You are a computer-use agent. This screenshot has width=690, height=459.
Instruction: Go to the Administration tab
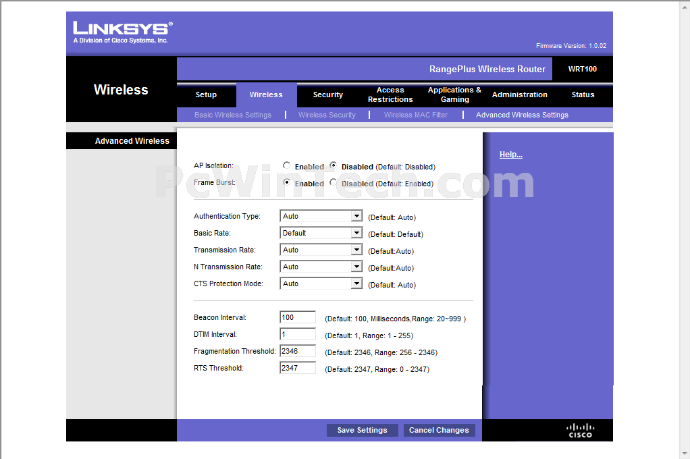(520, 94)
